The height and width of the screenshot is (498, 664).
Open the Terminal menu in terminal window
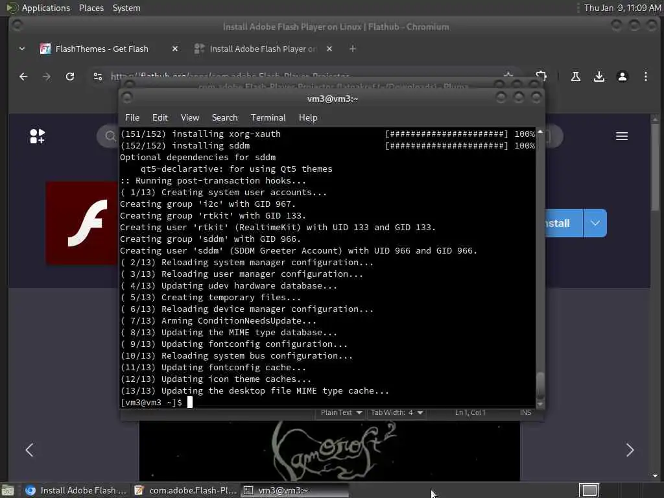(x=268, y=118)
